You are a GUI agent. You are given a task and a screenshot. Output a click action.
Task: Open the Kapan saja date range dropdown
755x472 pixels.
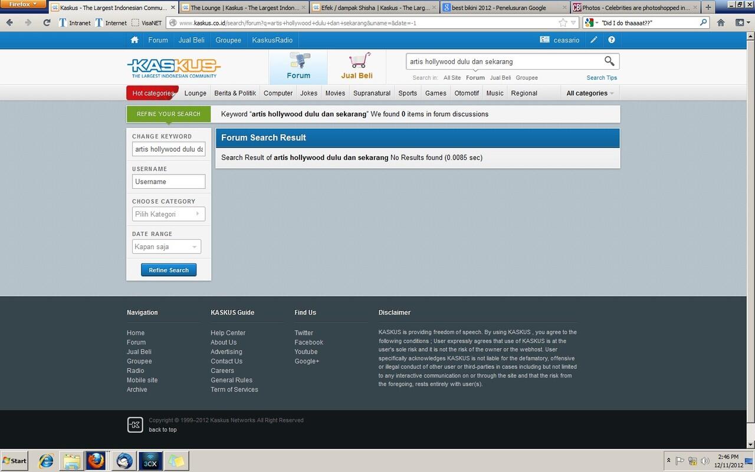(x=166, y=247)
